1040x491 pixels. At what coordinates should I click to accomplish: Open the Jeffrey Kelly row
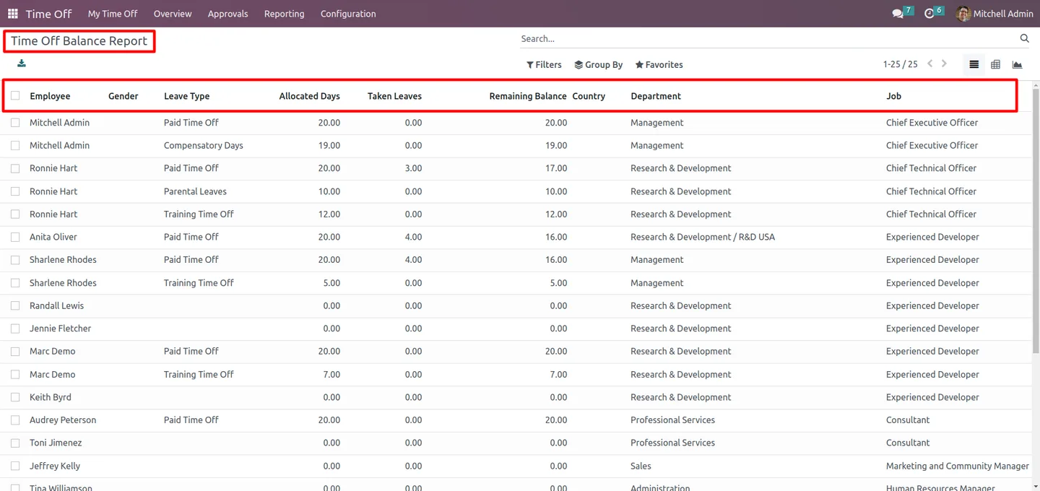517,466
